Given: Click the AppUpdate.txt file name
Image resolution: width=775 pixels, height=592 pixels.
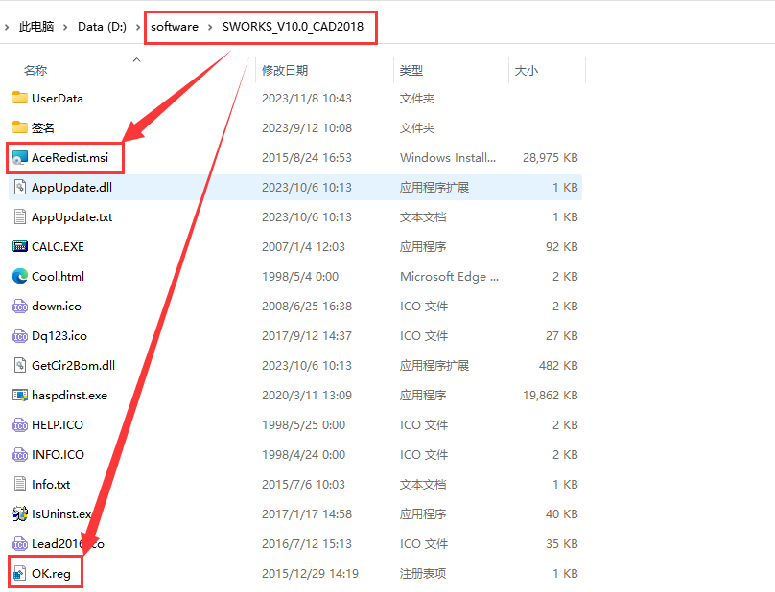Looking at the screenshot, I should pos(72,217).
